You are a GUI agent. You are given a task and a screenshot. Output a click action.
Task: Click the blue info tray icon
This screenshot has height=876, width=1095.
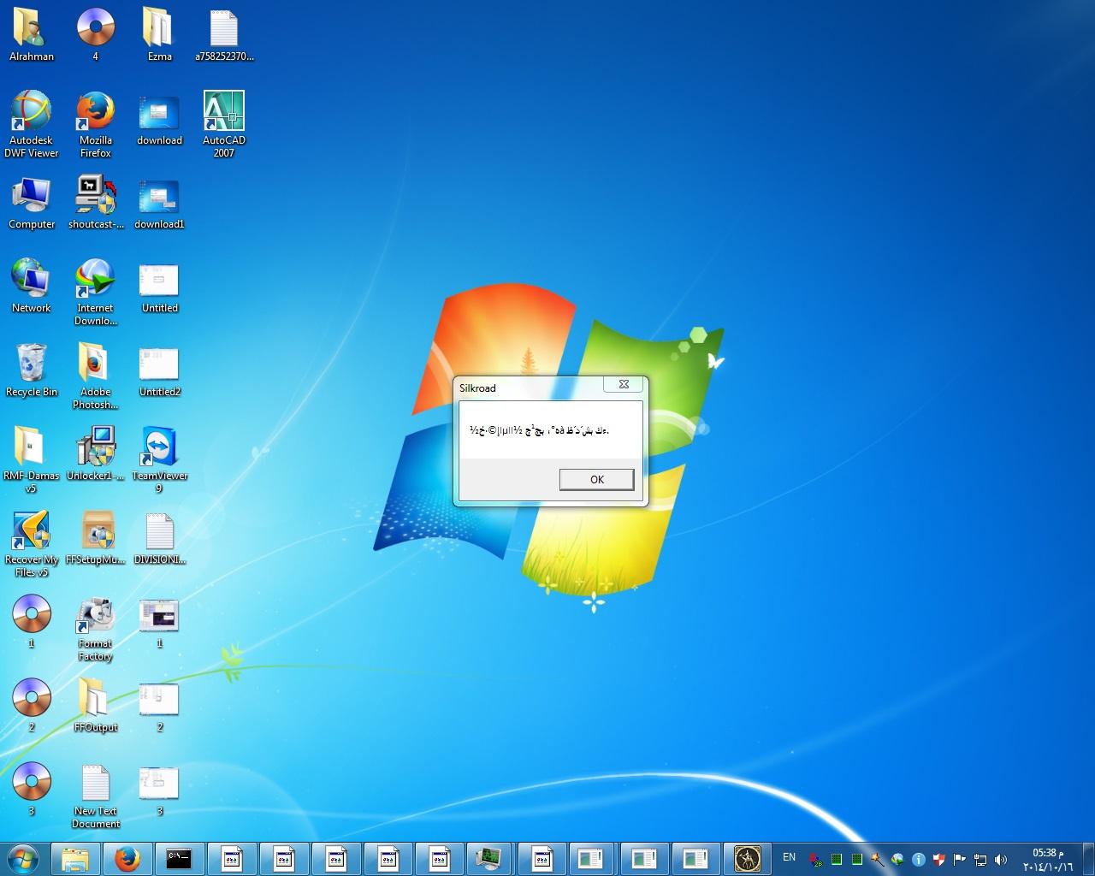point(919,859)
